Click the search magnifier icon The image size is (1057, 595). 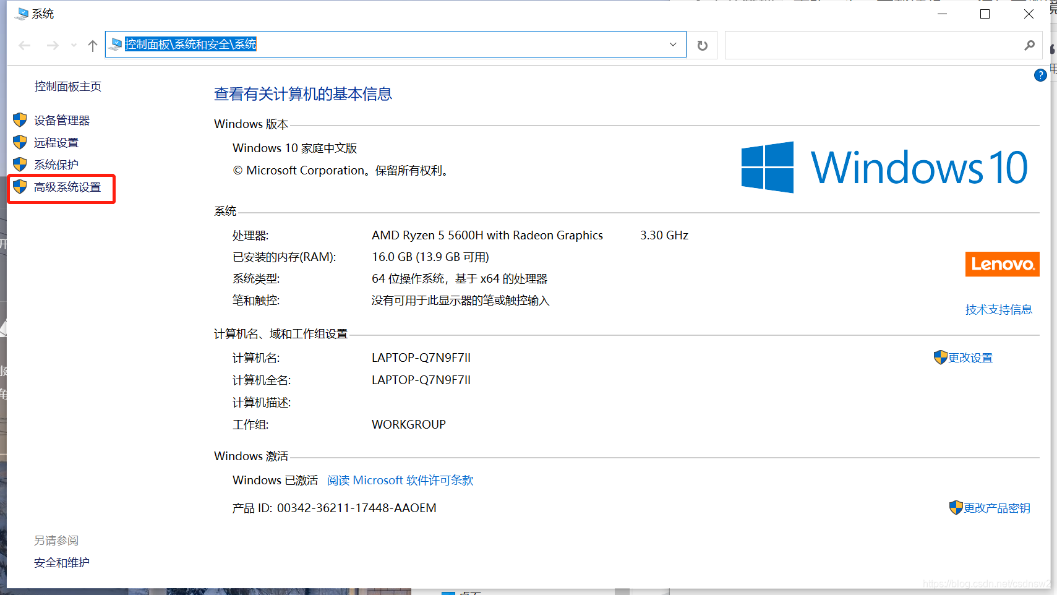pyautogui.click(x=1029, y=45)
